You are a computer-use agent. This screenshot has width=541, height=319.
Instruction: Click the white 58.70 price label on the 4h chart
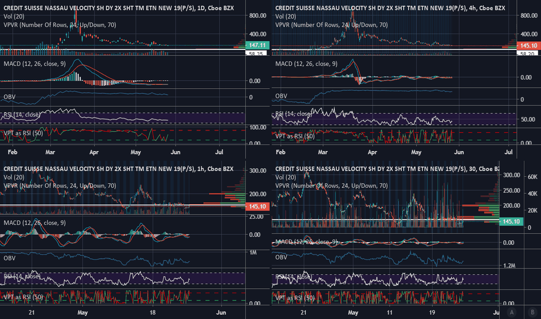(527, 53)
